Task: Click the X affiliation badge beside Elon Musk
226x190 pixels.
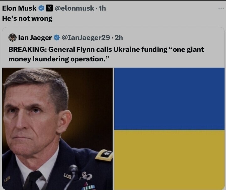Action: click(50, 8)
